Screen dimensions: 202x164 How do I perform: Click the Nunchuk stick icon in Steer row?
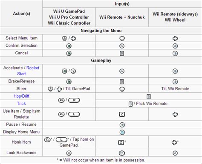point(122,89)
